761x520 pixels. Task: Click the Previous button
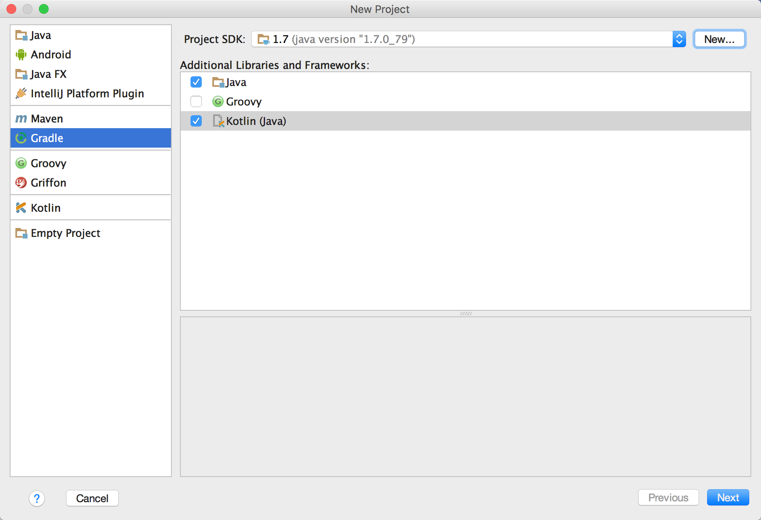click(668, 498)
